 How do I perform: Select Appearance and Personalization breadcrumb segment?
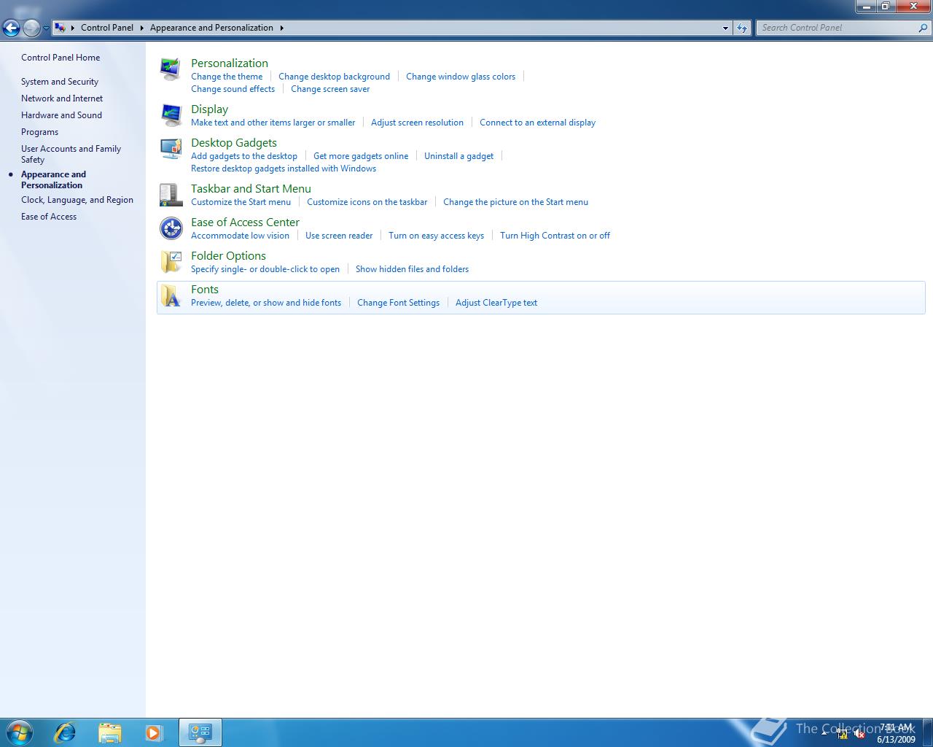(x=211, y=28)
